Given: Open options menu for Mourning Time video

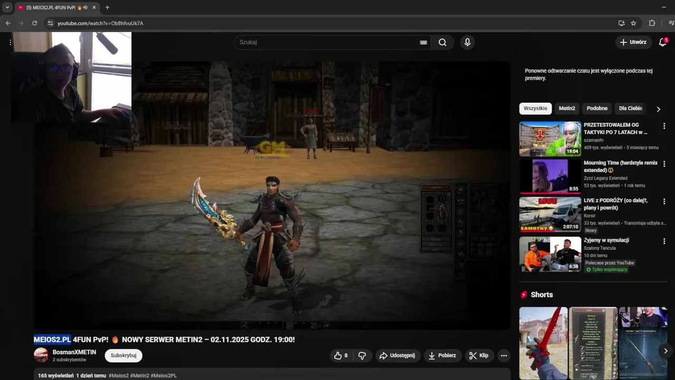Looking at the screenshot, I should [x=664, y=164].
